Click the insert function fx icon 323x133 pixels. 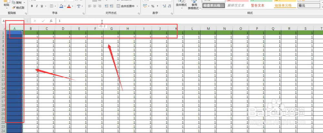(51, 21)
